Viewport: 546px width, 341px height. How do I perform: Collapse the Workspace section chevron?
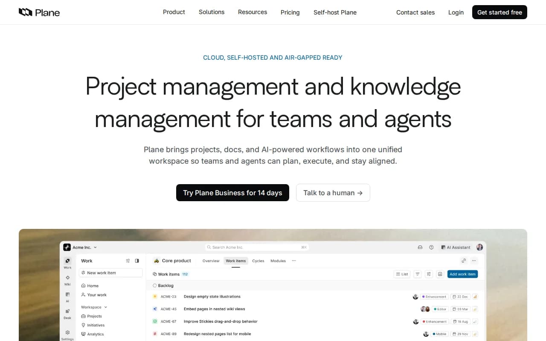106,307
